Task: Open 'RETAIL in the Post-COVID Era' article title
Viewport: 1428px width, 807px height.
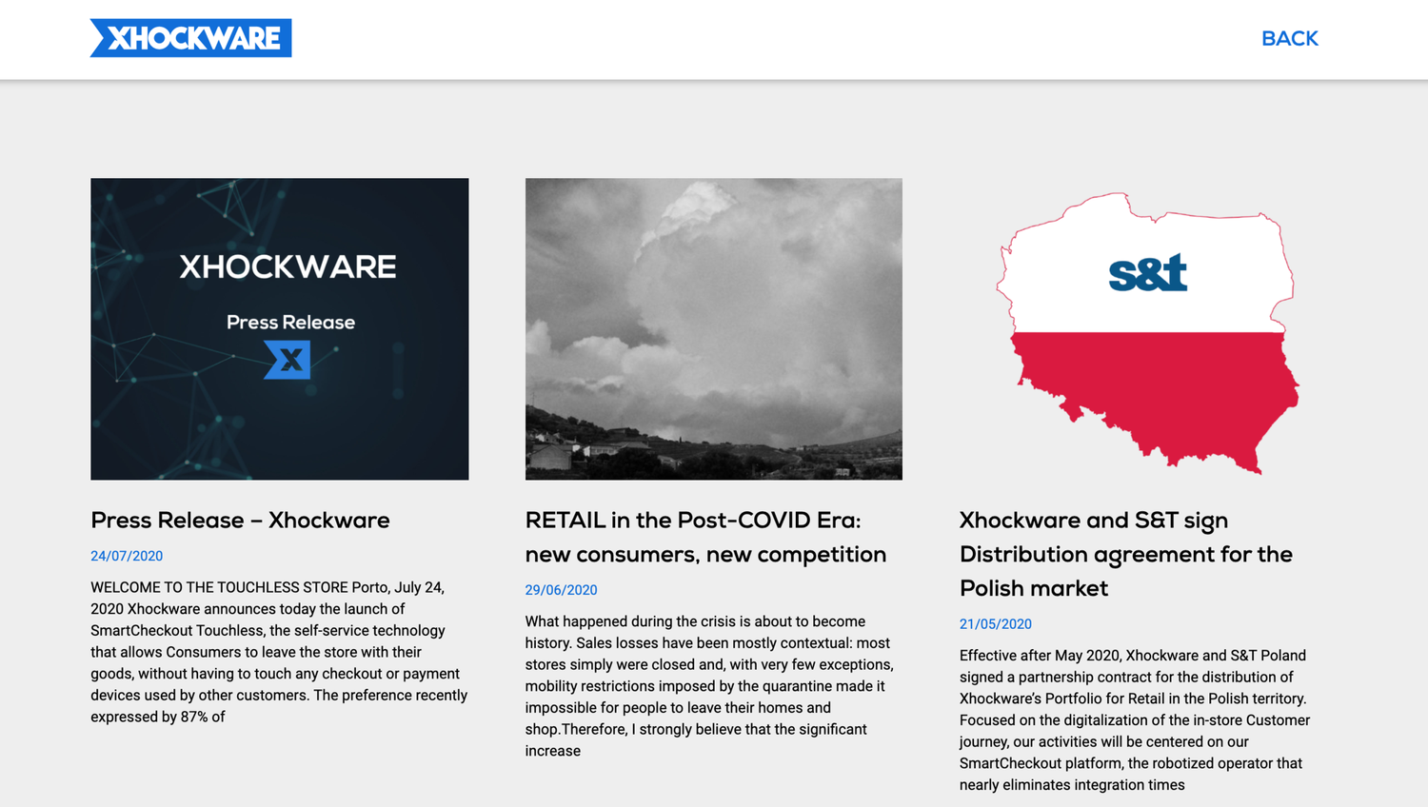Action: tap(704, 538)
